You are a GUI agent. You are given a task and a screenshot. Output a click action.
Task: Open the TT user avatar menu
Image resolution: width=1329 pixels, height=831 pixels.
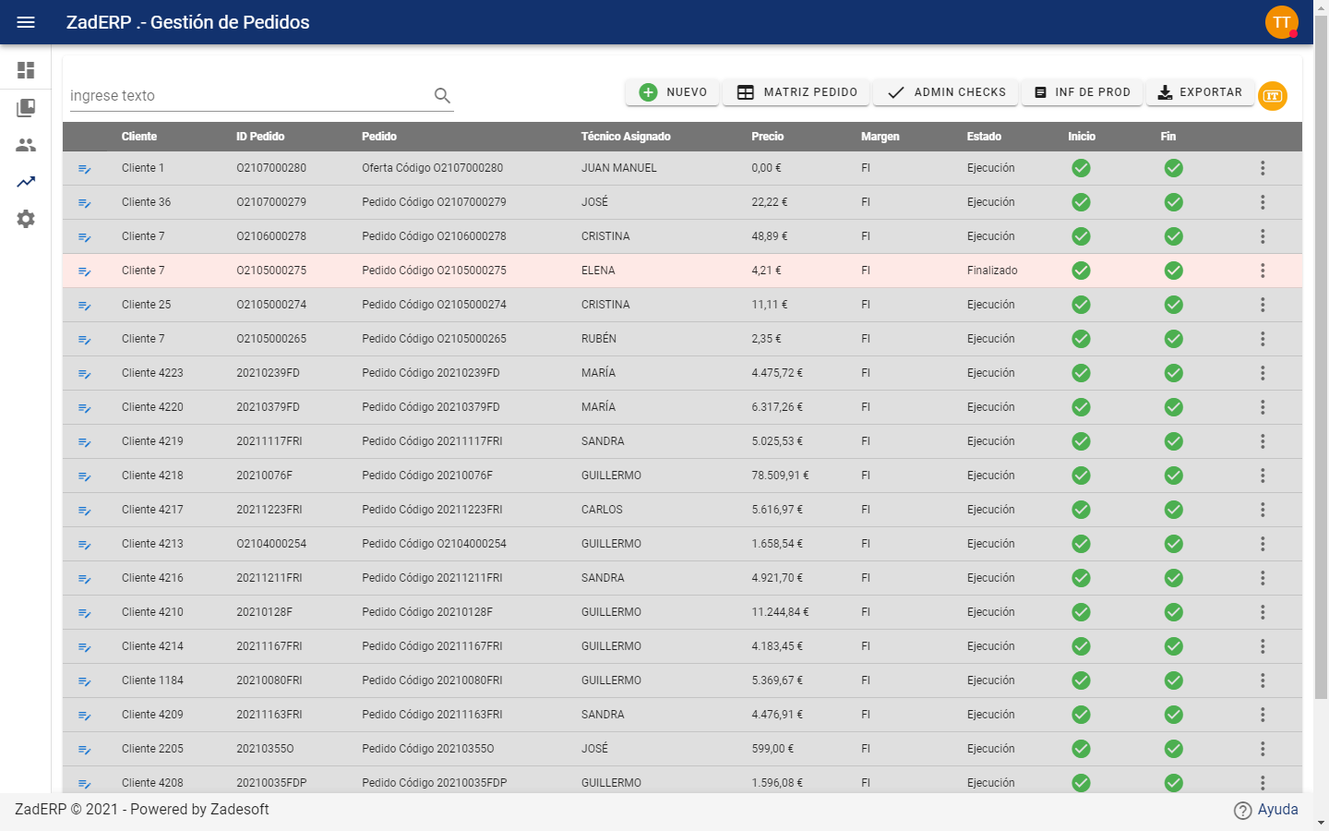point(1282,22)
